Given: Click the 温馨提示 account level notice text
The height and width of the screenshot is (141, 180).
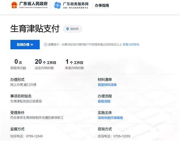Looking at the screenshot, I should click(85, 44).
